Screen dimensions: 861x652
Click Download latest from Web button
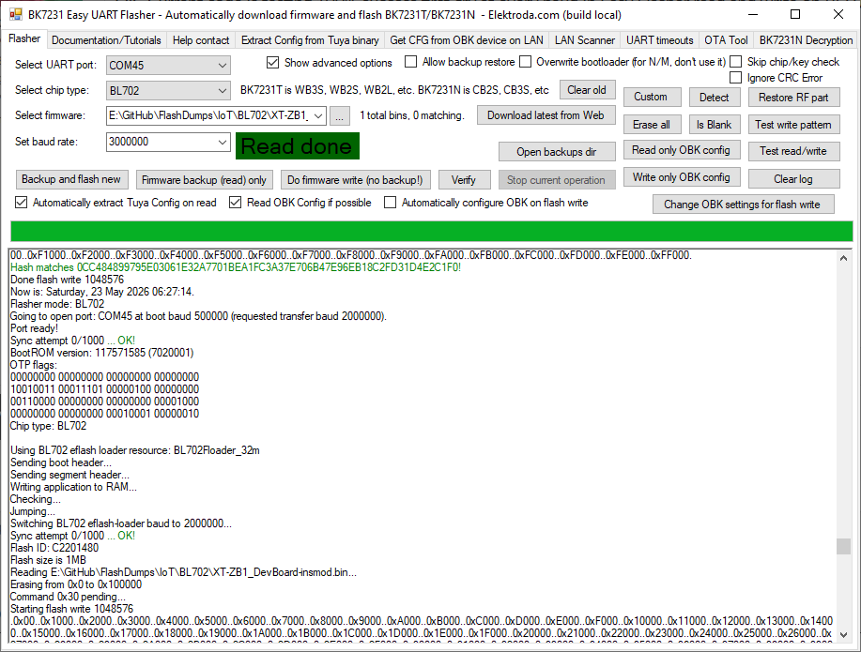click(x=546, y=115)
